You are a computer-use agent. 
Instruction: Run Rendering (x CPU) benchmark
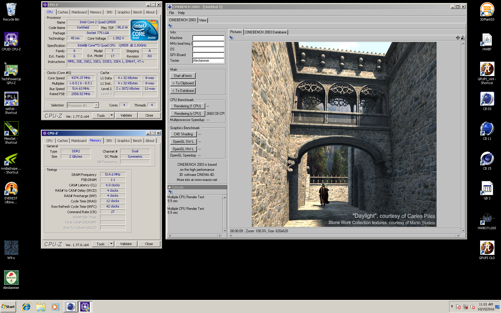(x=188, y=114)
